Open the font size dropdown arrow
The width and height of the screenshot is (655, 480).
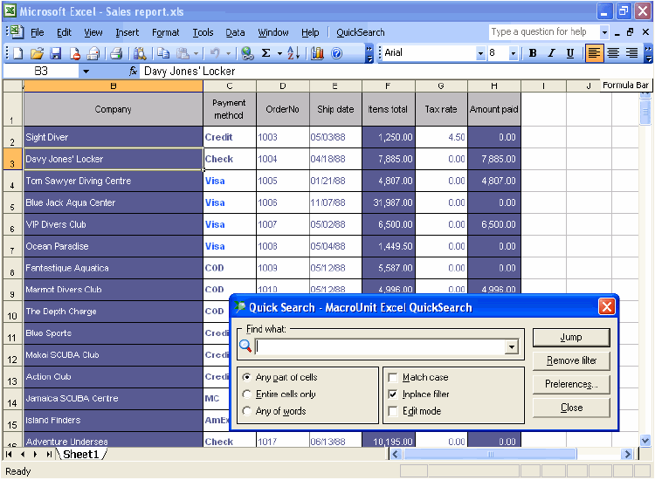click(514, 53)
